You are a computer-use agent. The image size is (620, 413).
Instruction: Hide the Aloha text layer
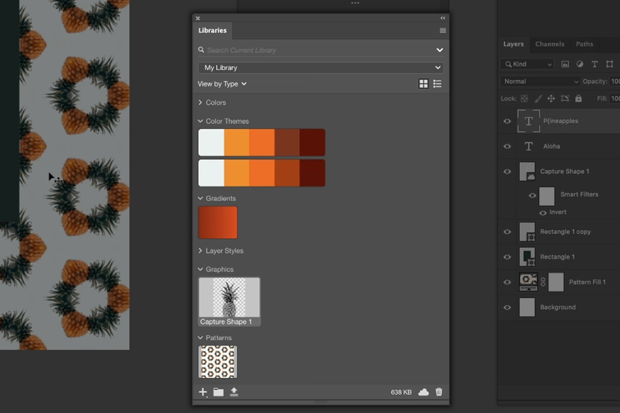click(x=507, y=146)
